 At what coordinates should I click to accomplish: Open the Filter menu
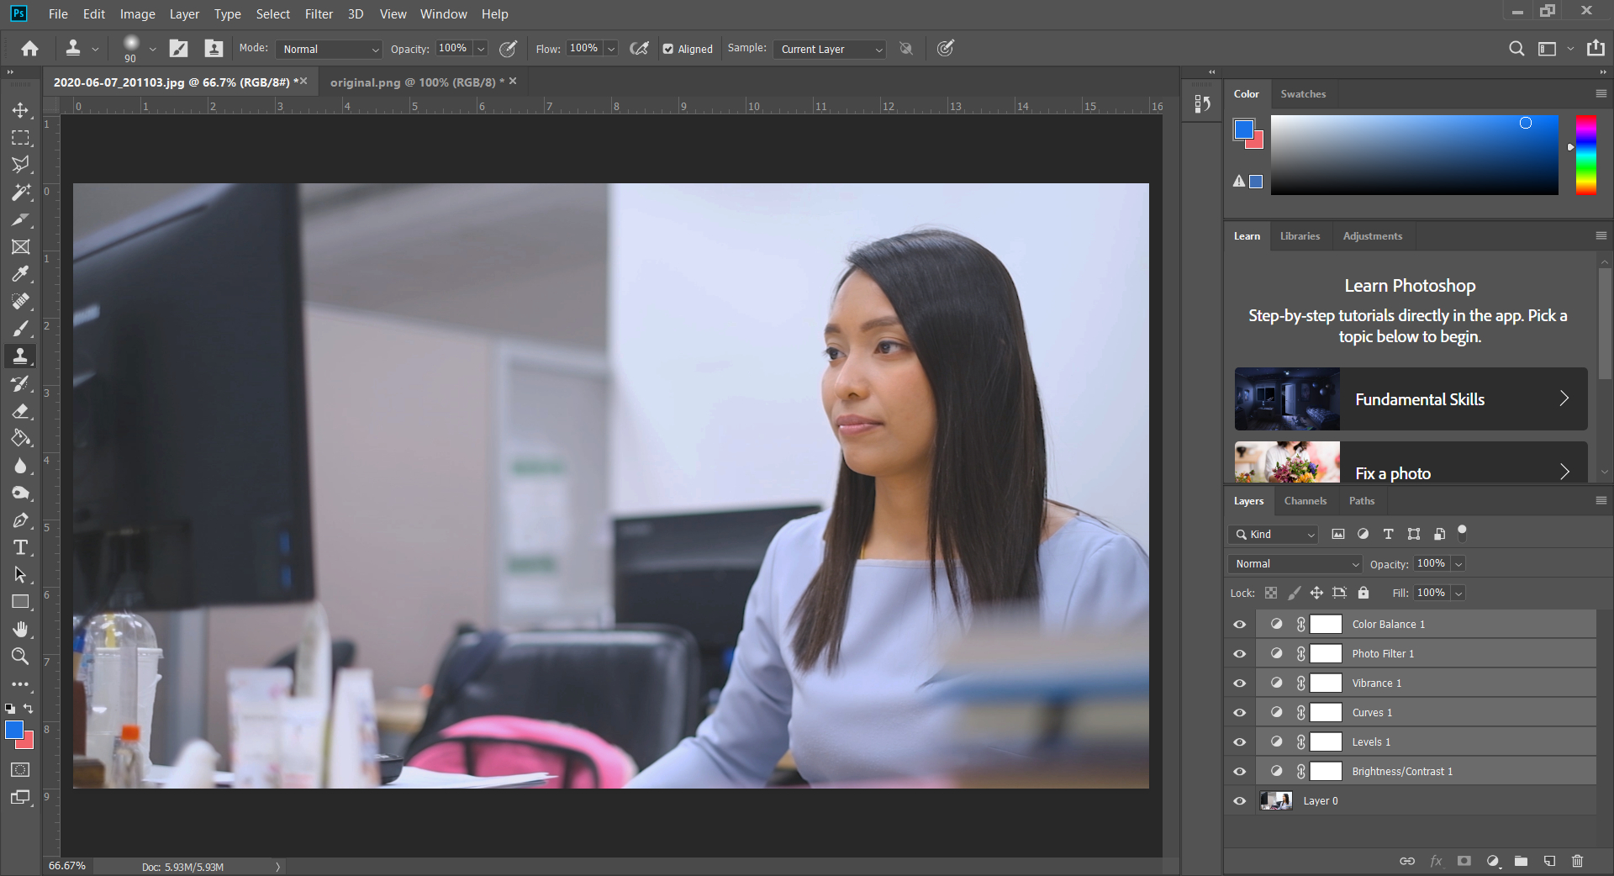(319, 13)
